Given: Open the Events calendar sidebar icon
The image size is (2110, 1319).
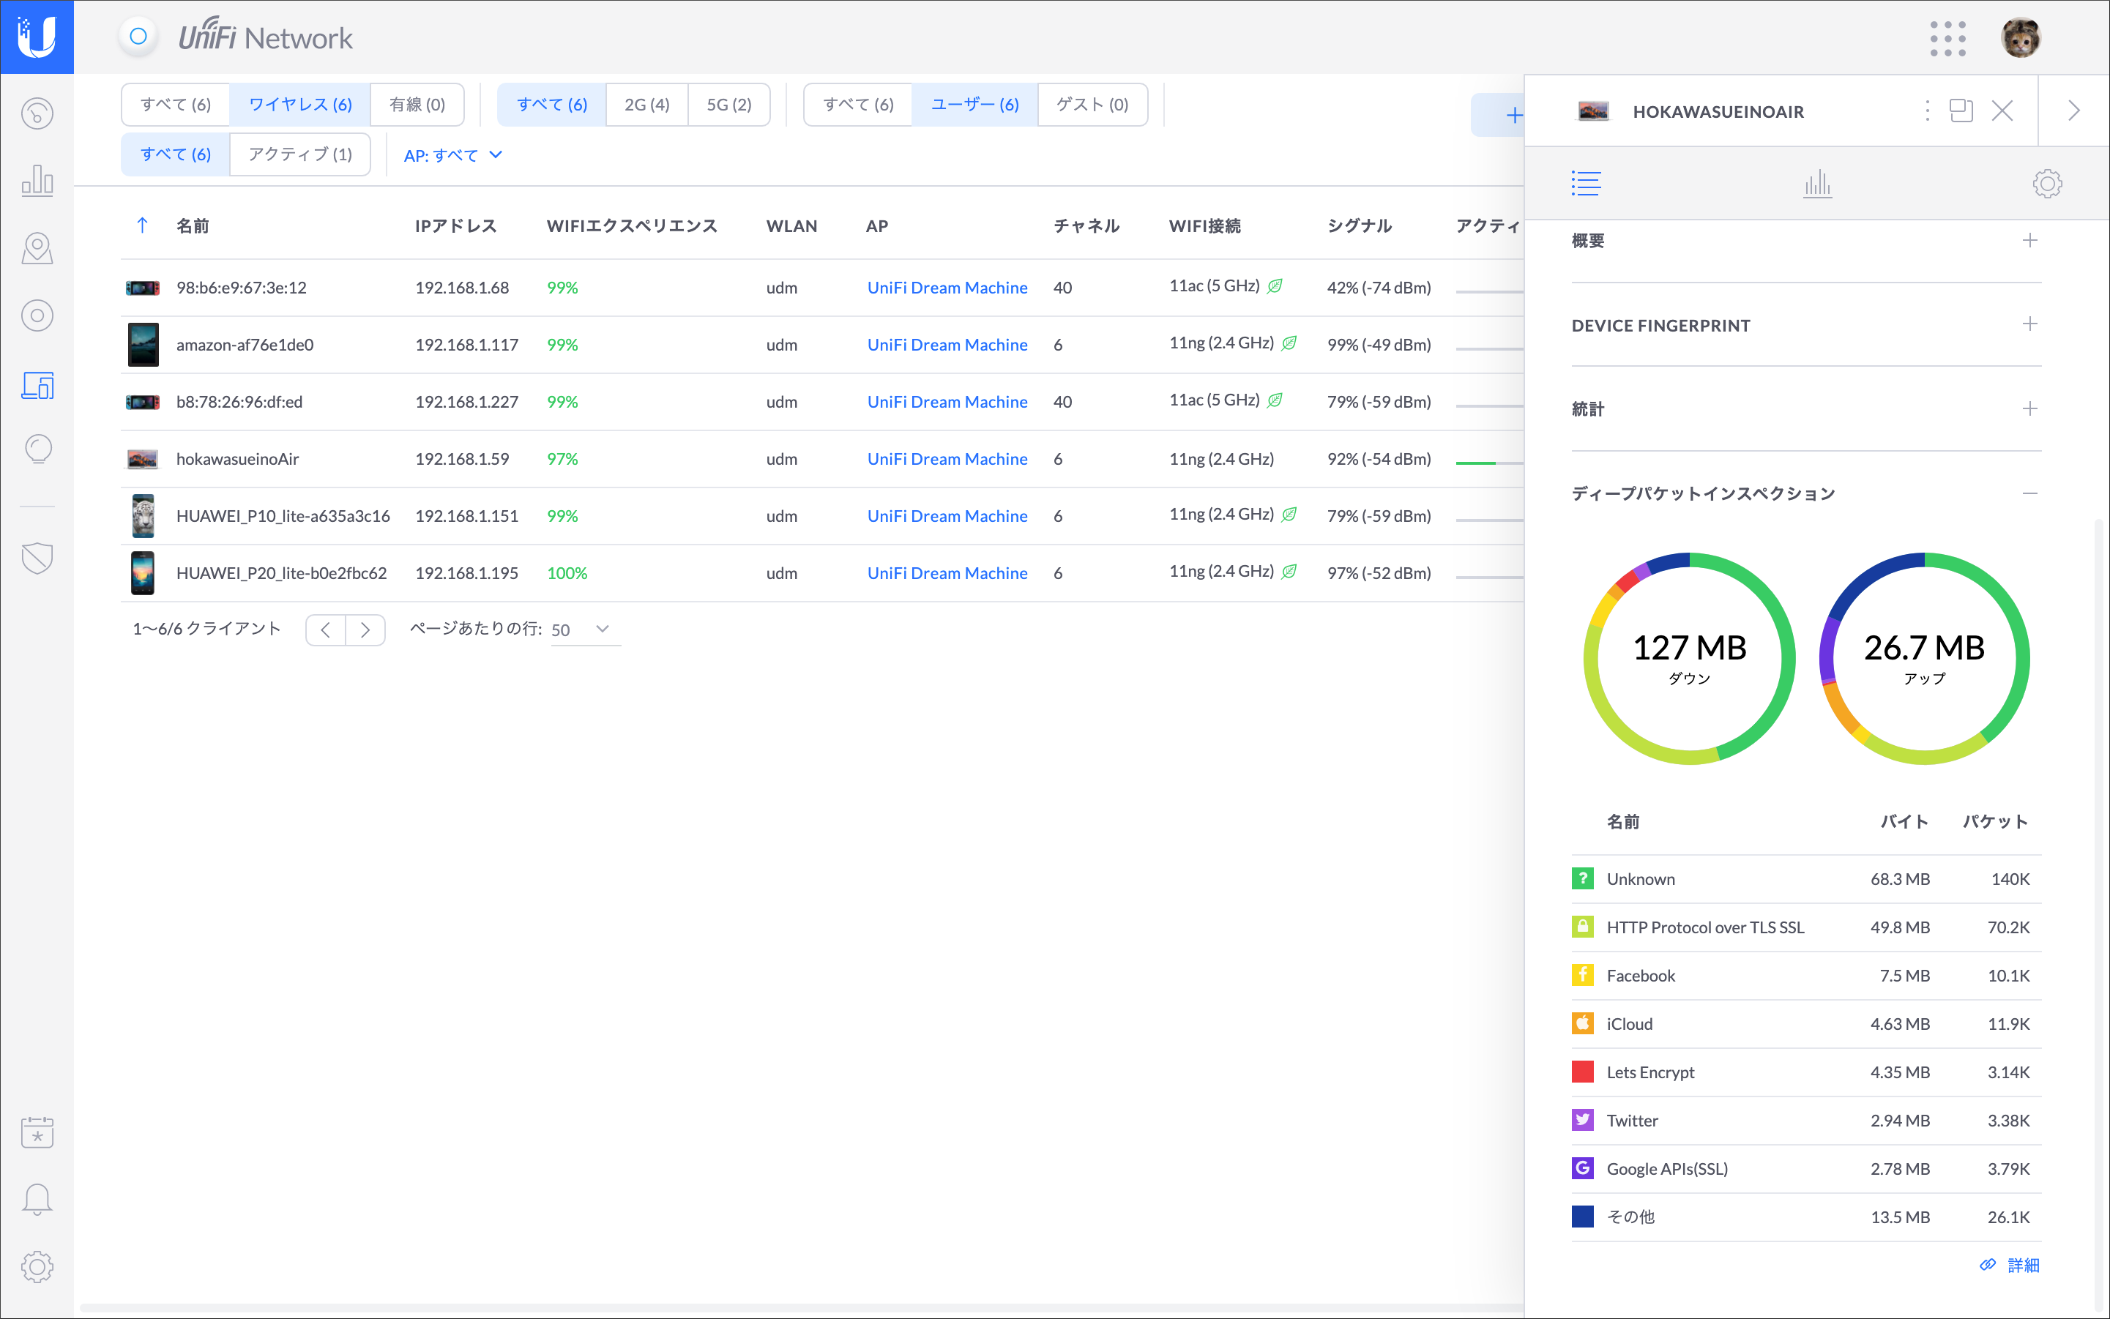Looking at the screenshot, I should (x=37, y=1132).
